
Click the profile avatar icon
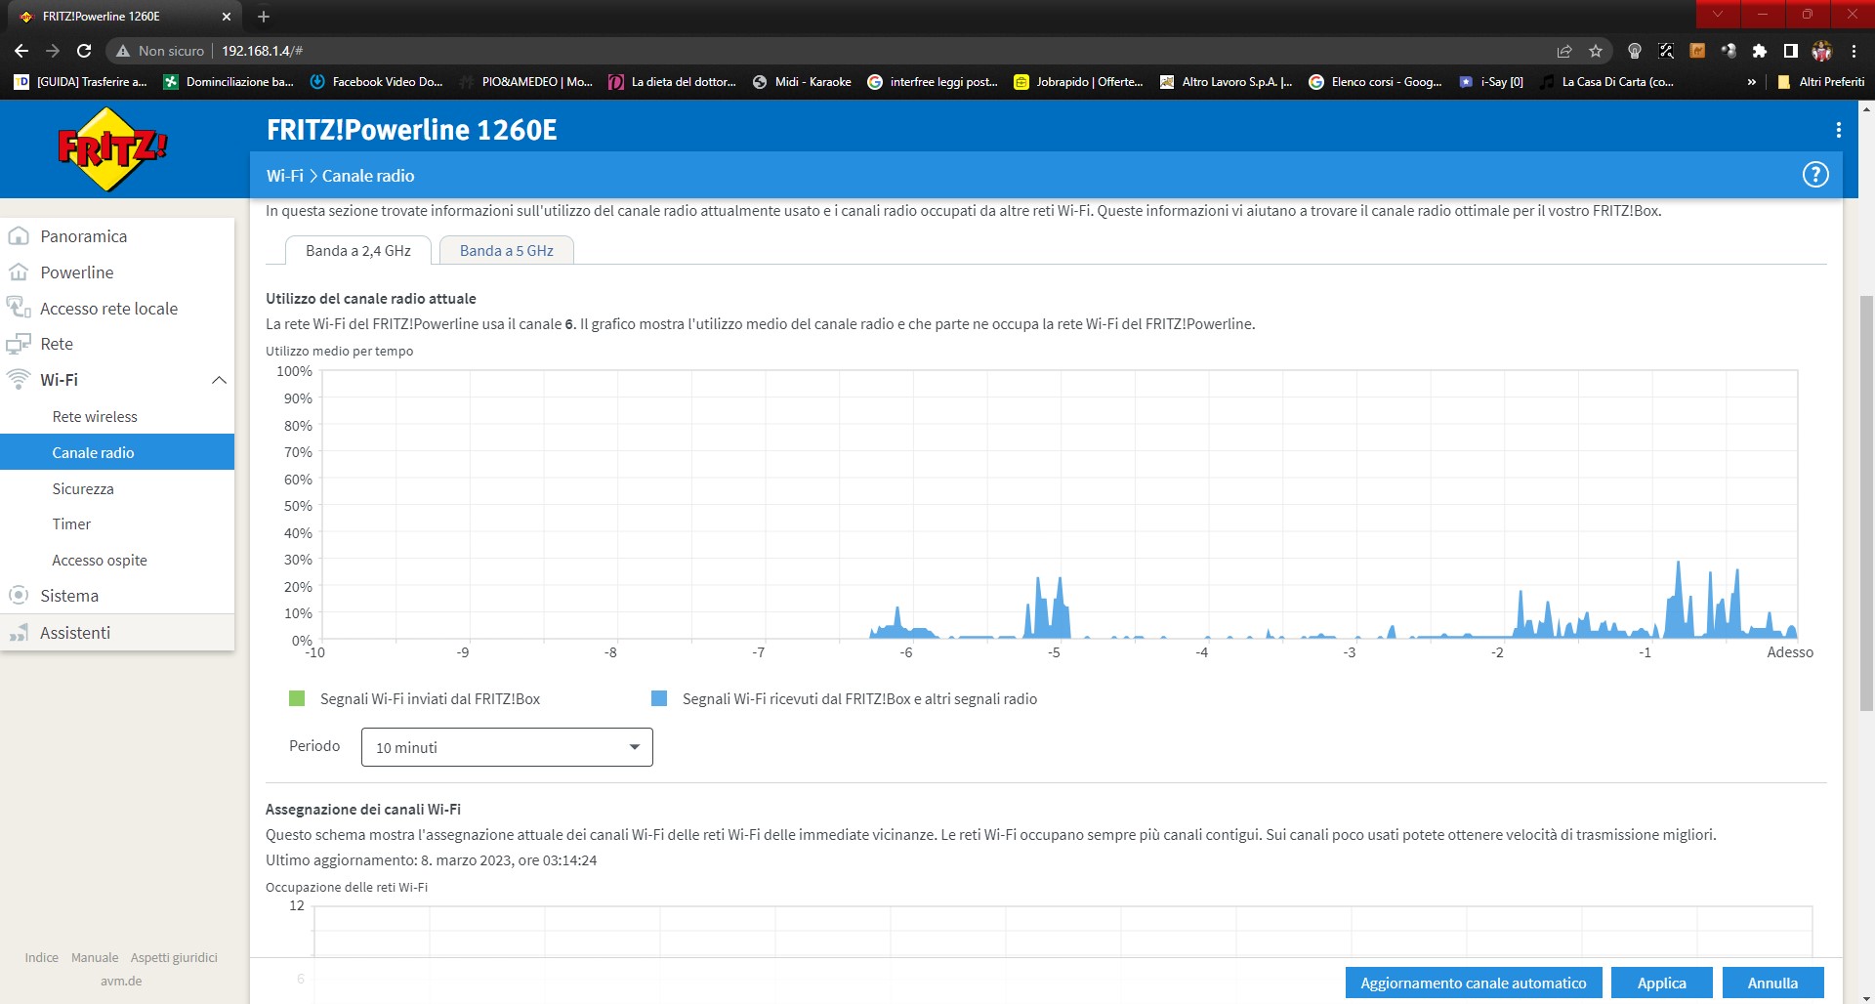click(1821, 51)
